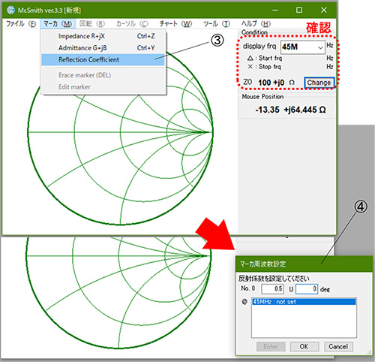Click the small icon beside 45MHz list
This screenshot has width=375, height=362.
[244, 302]
